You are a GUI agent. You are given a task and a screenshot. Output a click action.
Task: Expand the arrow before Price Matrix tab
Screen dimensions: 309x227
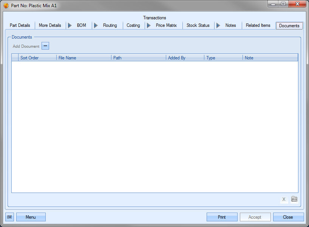[x=149, y=25]
